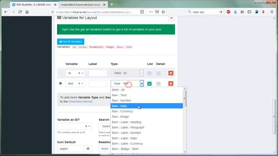Choose Item : Label : Currency option
The width and height of the screenshot is (278, 156).
pos(147,143)
